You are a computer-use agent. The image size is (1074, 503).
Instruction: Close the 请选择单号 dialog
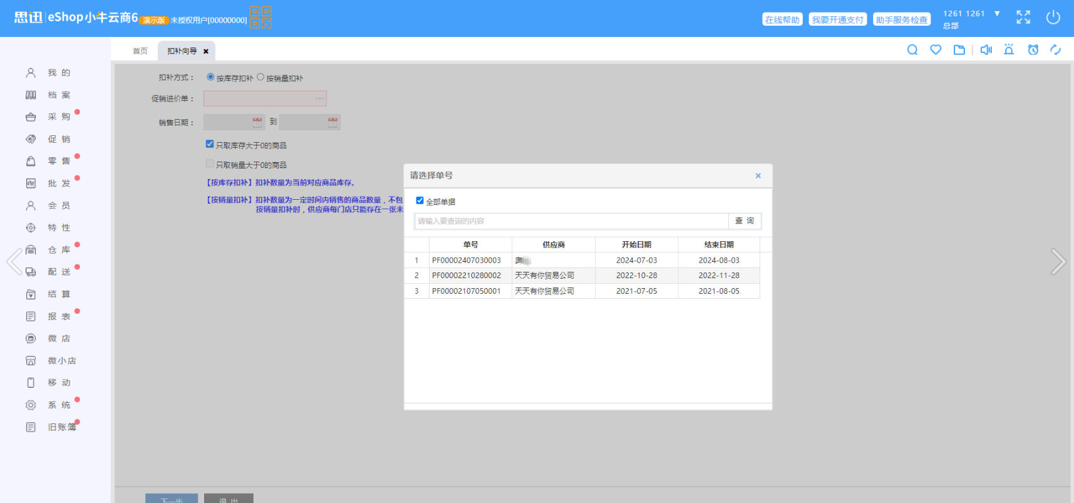click(x=758, y=175)
